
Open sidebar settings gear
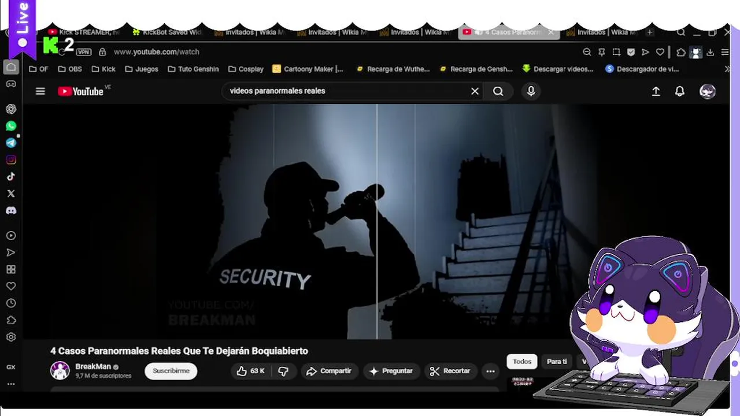pos(11,337)
